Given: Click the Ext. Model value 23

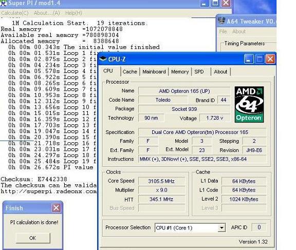Looking at the screenshot, I should [x=202, y=150].
